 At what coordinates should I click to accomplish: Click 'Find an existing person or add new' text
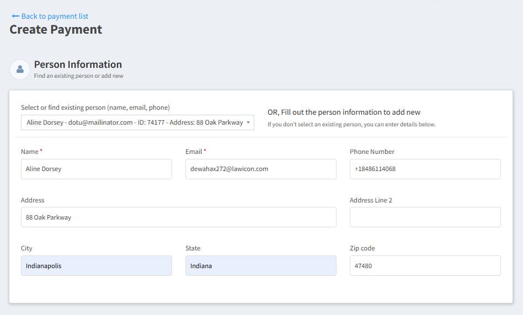(78, 76)
